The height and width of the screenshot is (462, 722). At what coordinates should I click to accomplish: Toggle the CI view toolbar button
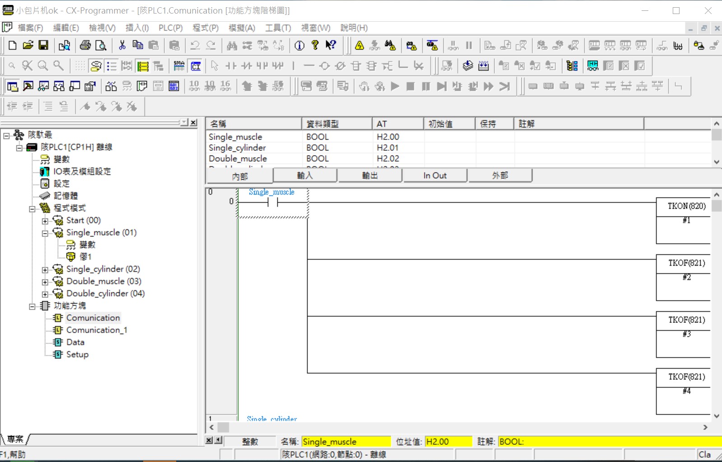pyautogui.click(x=196, y=66)
